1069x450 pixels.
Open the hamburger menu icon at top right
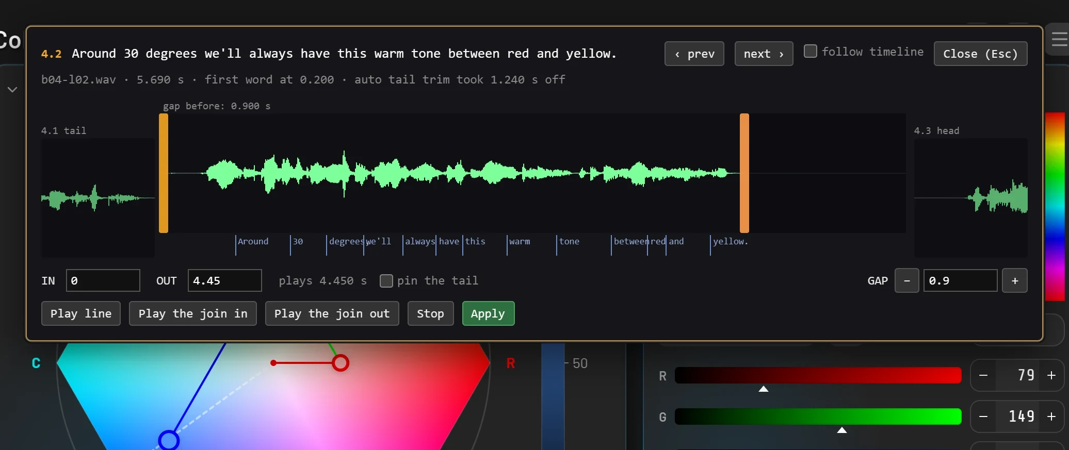point(1059,39)
